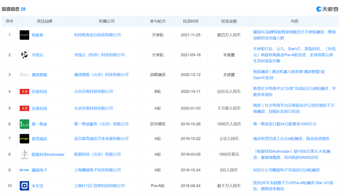This screenshot has height=195, width=342.
Task: Open company 杭州贰叁伍玖科技有限公司
Action: coord(97,35)
